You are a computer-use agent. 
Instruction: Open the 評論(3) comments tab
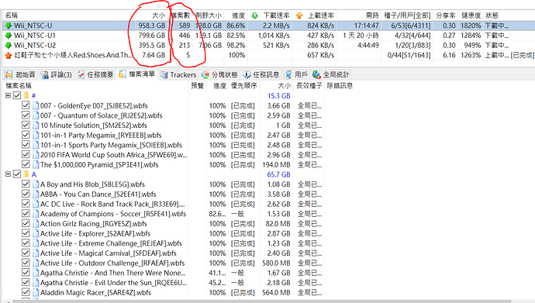(x=56, y=75)
